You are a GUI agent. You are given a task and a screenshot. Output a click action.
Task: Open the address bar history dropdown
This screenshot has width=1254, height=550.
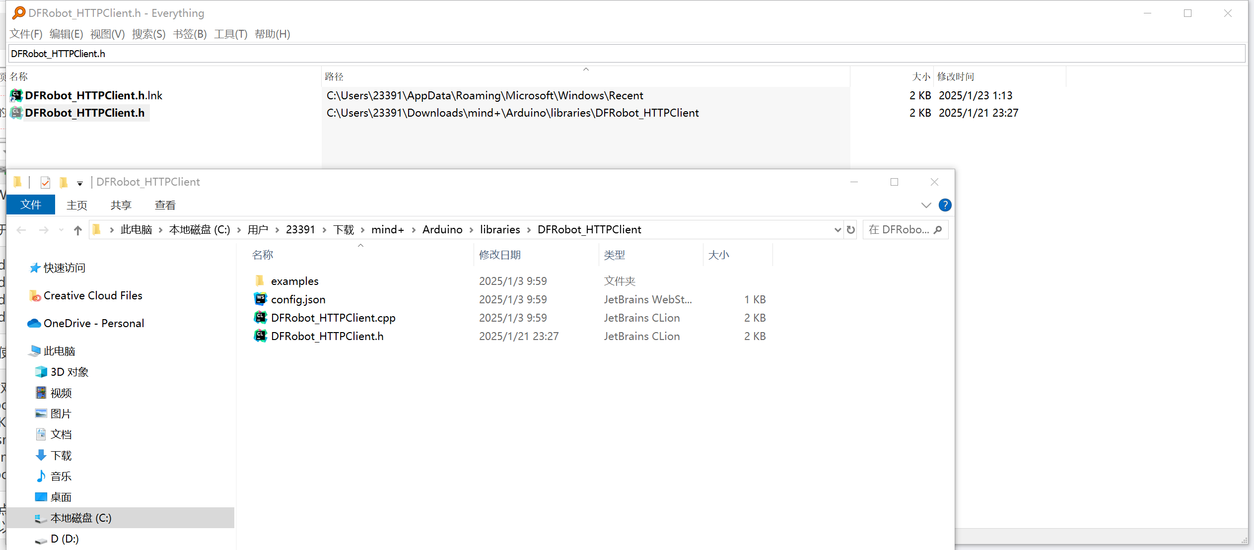837,230
